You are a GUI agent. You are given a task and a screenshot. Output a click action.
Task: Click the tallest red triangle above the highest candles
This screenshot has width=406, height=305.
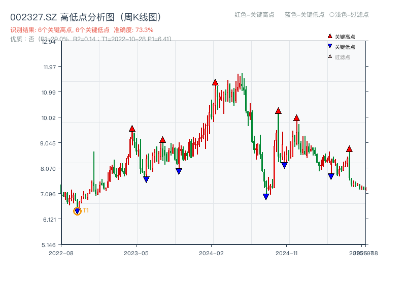pos(216,81)
